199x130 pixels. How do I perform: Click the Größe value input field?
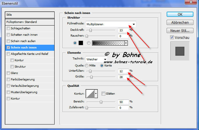click(123, 77)
